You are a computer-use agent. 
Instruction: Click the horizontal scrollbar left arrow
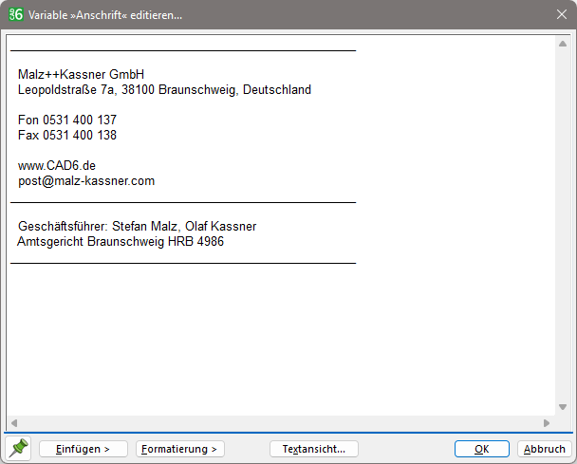(x=14, y=423)
